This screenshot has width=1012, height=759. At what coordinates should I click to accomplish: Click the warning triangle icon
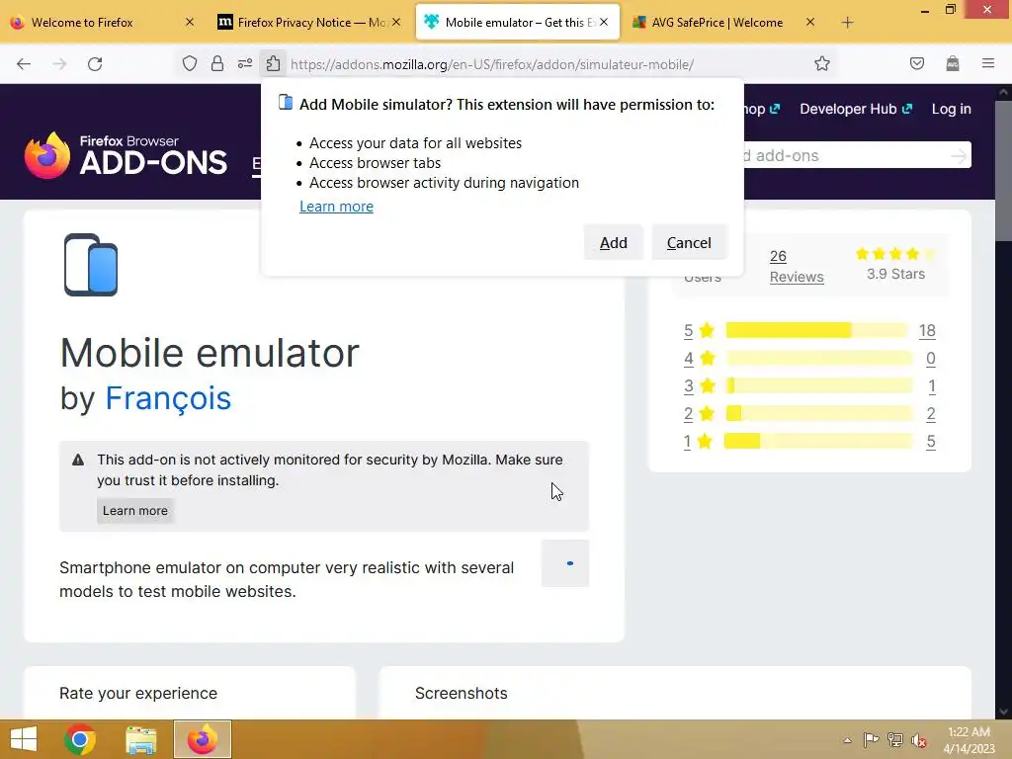tap(78, 461)
